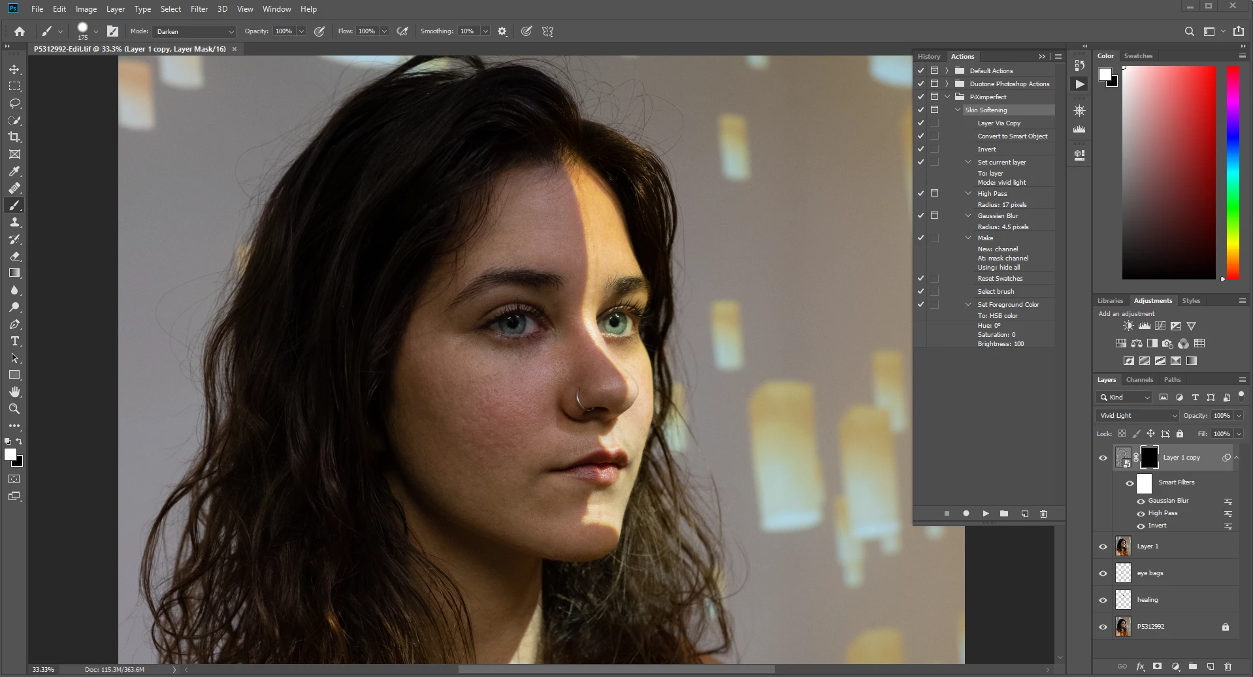Open the Filter menu
The image size is (1253, 677).
pyautogui.click(x=199, y=9)
